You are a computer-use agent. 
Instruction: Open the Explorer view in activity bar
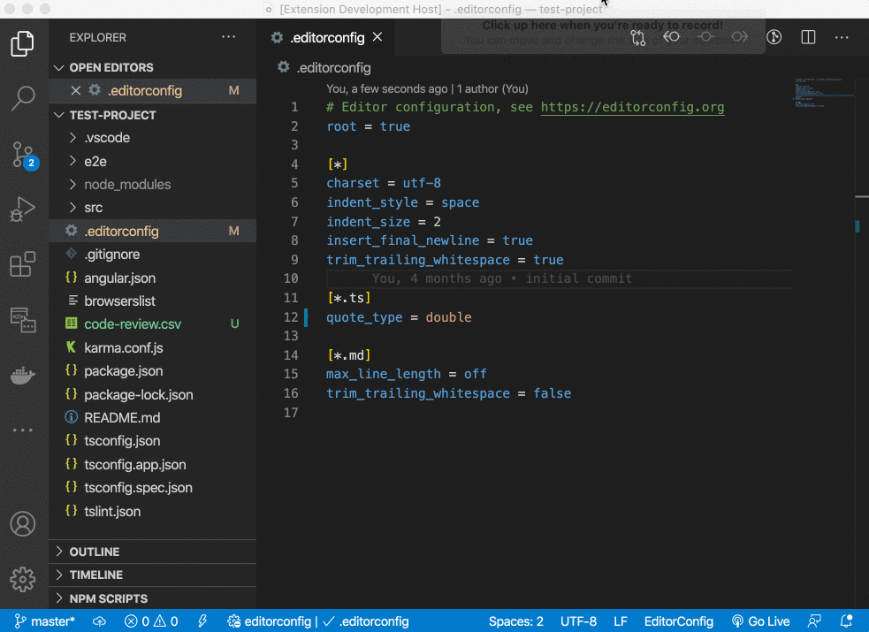point(22,44)
